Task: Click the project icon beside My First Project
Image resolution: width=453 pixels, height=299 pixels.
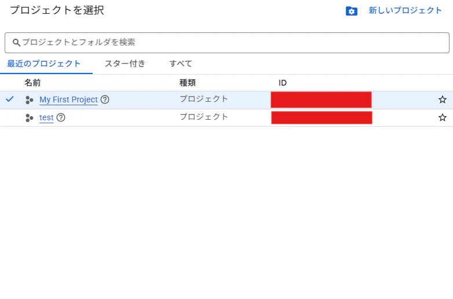Action: pyautogui.click(x=29, y=99)
